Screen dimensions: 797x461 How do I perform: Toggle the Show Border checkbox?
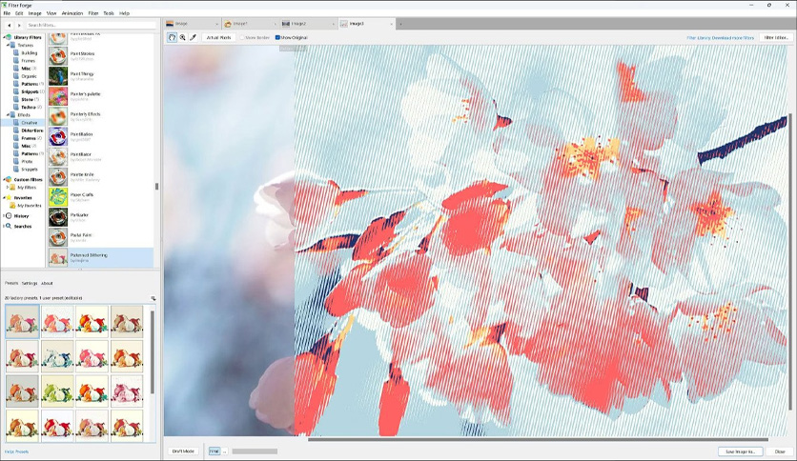(242, 37)
